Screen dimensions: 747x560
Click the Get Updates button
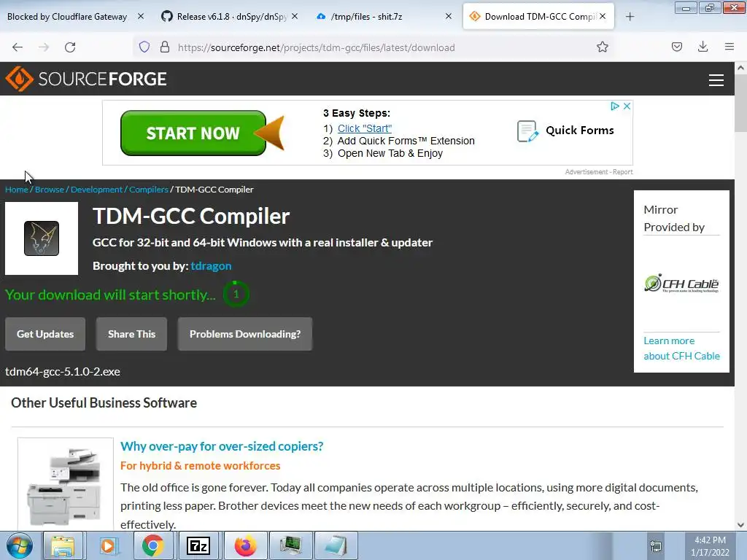[x=45, y=334]
